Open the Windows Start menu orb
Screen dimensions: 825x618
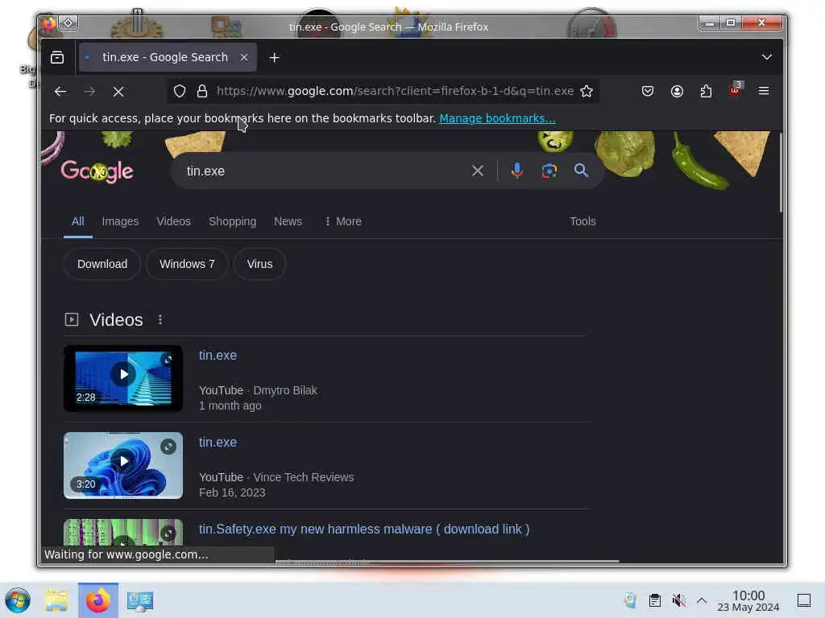[18, 600]
